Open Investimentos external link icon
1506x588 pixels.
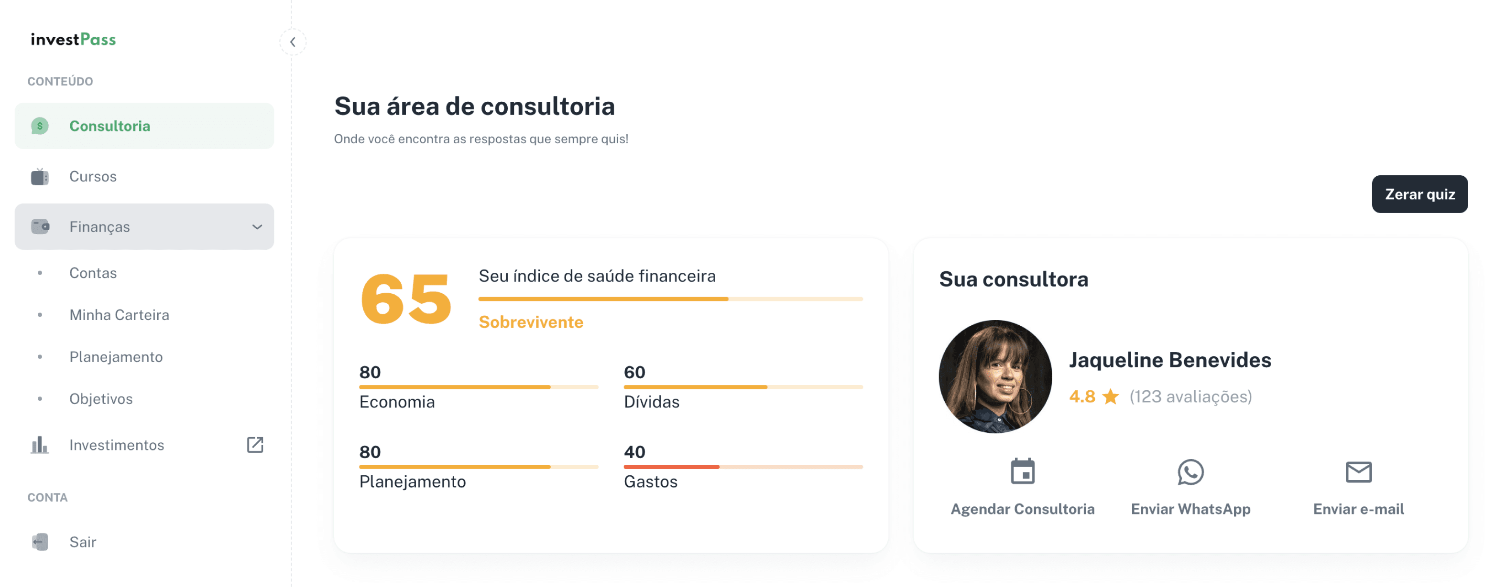[x=255, y=445]
